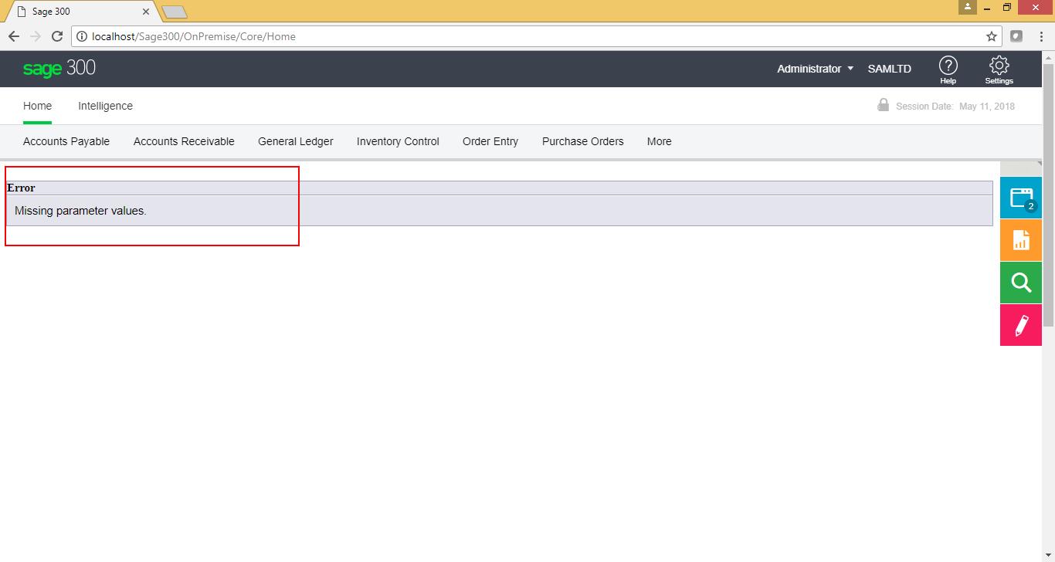
Task: Open the Order Entry menu
Action: click(x=490, y=141)
